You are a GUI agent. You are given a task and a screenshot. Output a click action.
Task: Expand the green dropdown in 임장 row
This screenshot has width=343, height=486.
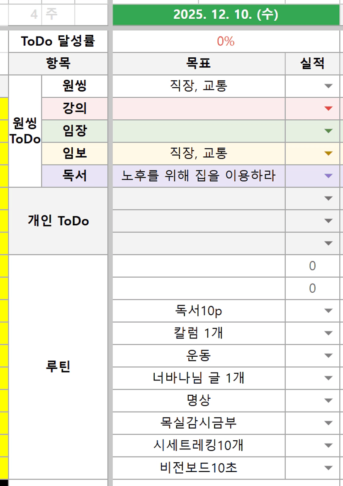pyautogui.click(x=328, y=131)
